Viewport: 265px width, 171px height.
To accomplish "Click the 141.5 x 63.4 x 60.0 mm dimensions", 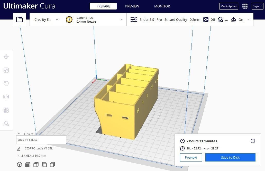I will 31,156.
